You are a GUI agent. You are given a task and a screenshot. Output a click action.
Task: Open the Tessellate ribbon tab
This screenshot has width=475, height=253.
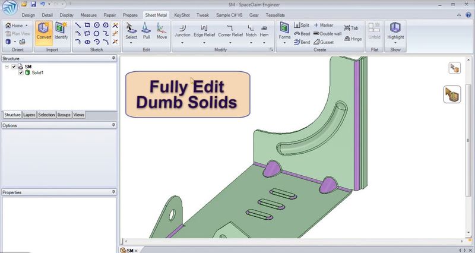pos(275,15)
